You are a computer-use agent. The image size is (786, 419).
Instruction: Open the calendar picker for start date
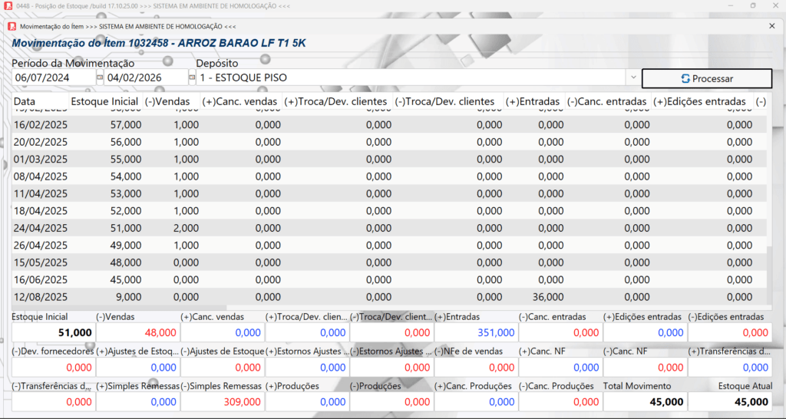[x=99, y=78]
